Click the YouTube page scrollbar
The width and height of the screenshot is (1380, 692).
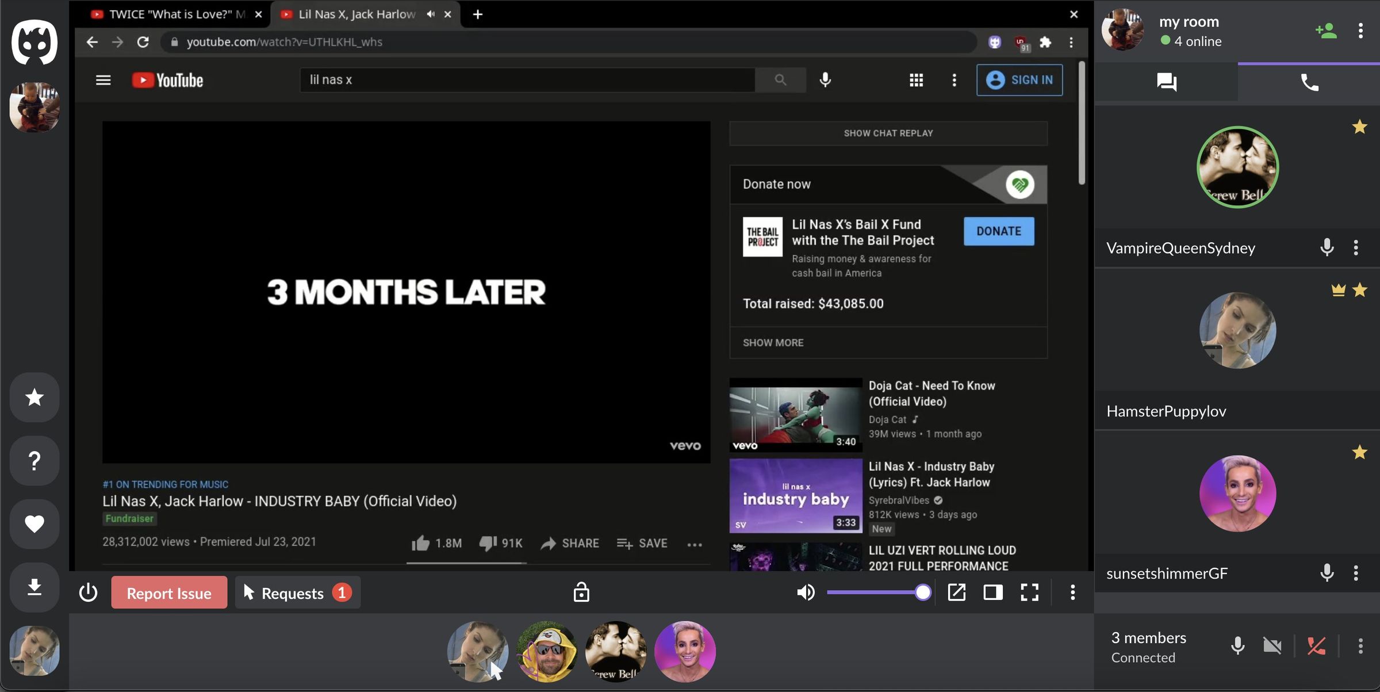1082,123
